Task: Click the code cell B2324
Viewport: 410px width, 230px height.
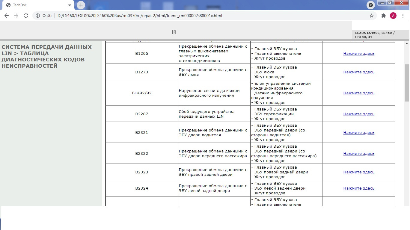Action: pos(142,188)
